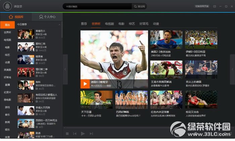Screen dimensions: 235x141
Task: Click the next track button
Action: [x=91, y=134]
